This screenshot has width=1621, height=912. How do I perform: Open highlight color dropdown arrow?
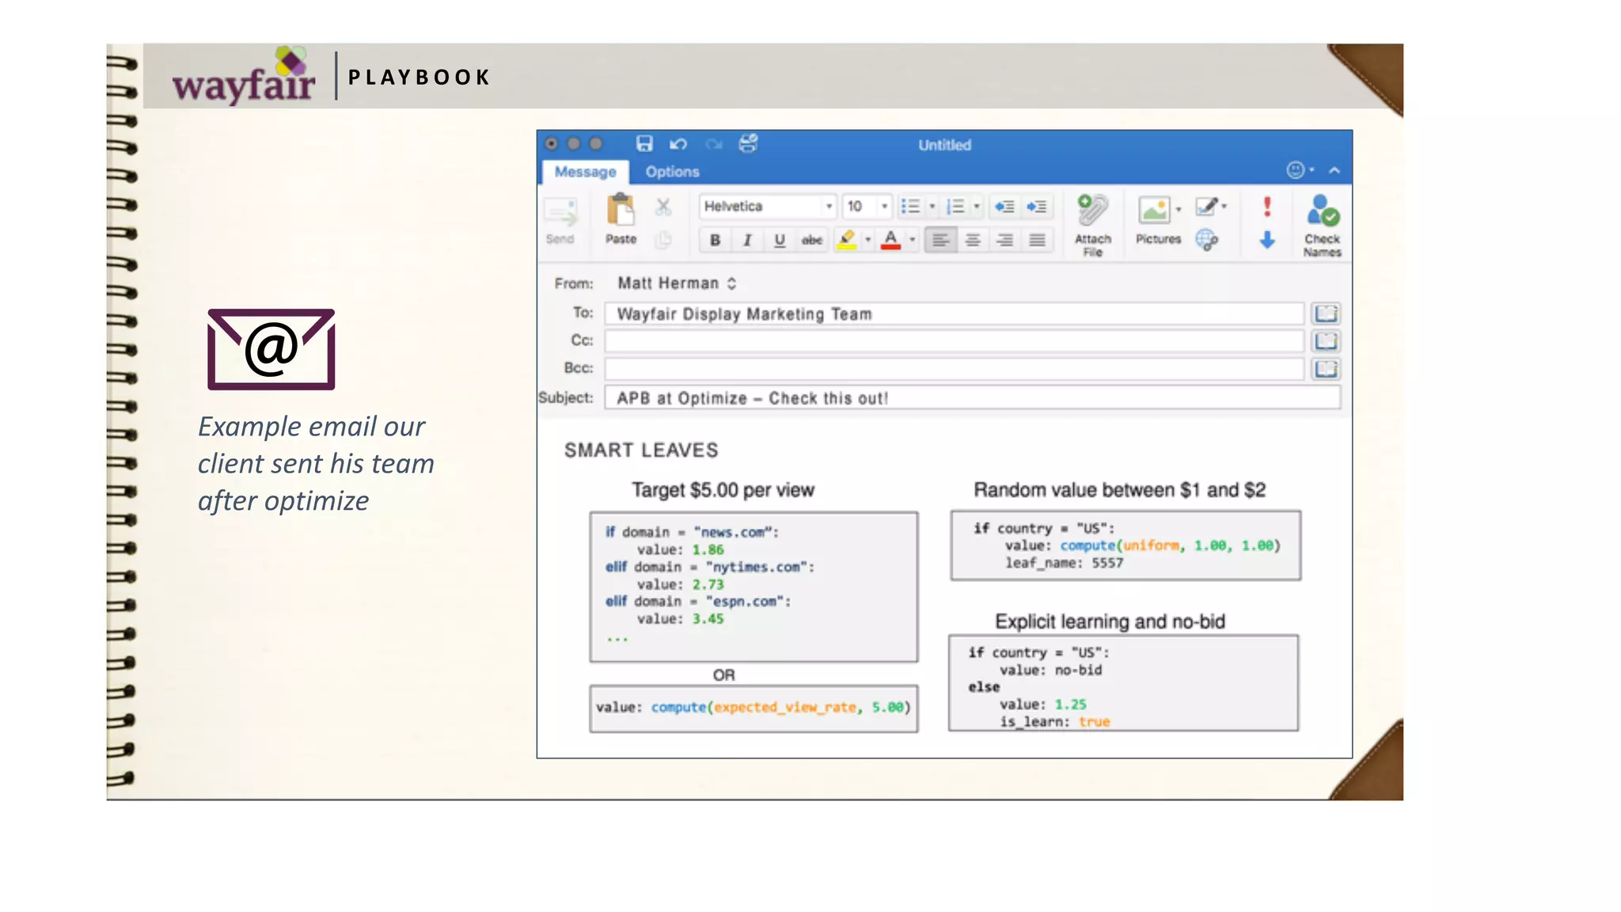[868, 240]
